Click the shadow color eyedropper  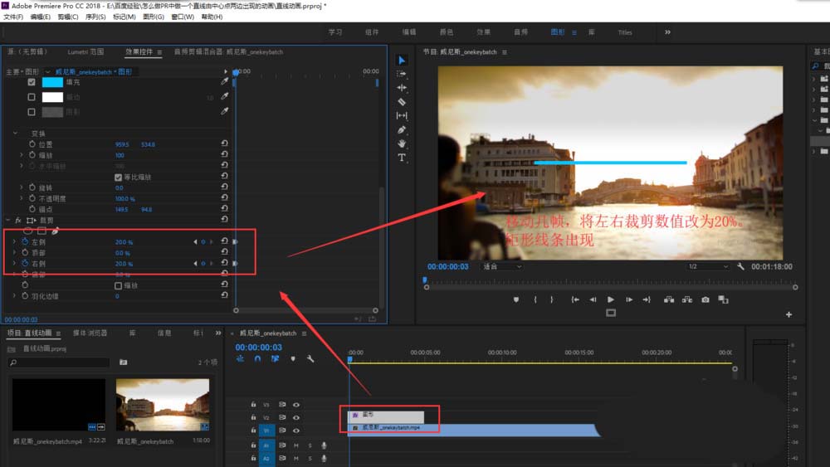click(224, 112)
